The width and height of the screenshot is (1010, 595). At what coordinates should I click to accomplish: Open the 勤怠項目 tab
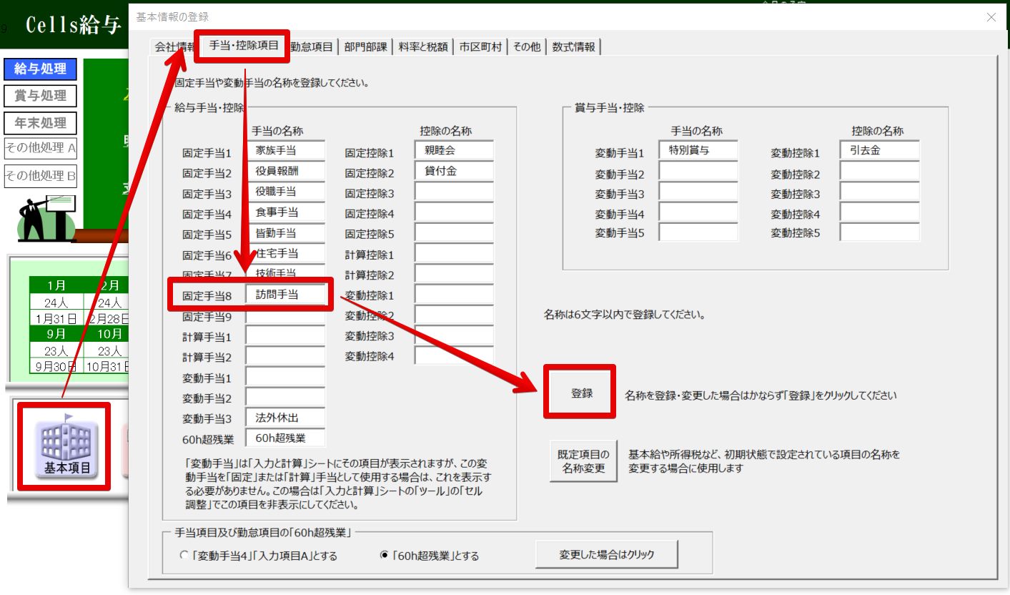[x=312, y=47]
